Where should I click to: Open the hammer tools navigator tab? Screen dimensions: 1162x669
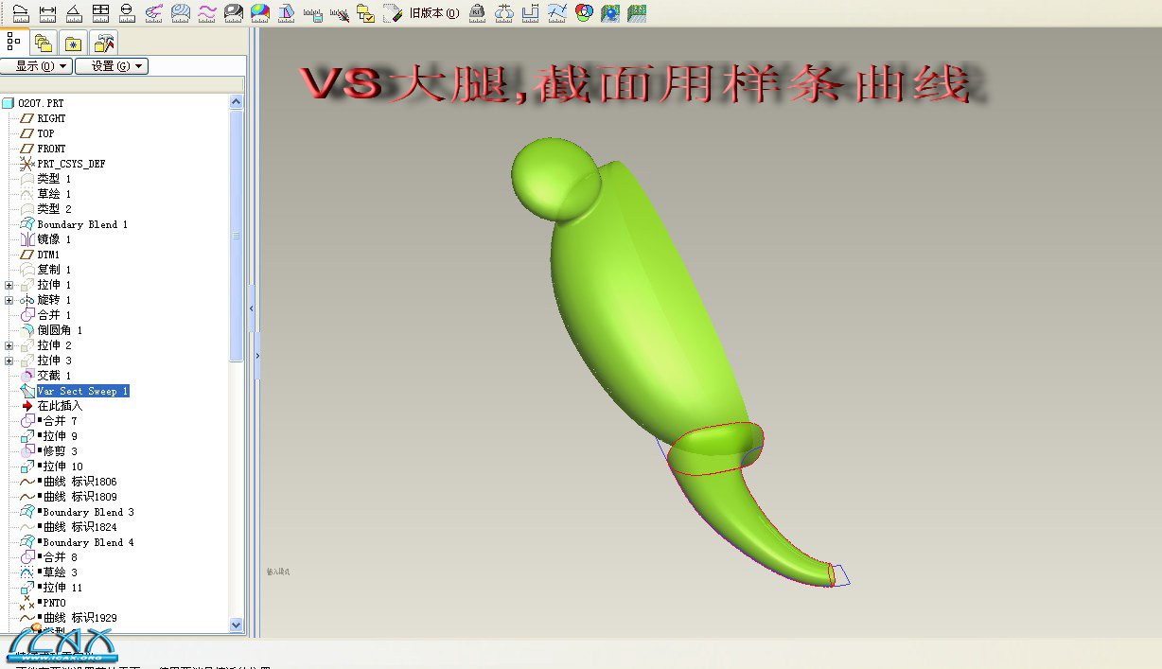click(x=104, y=43)
